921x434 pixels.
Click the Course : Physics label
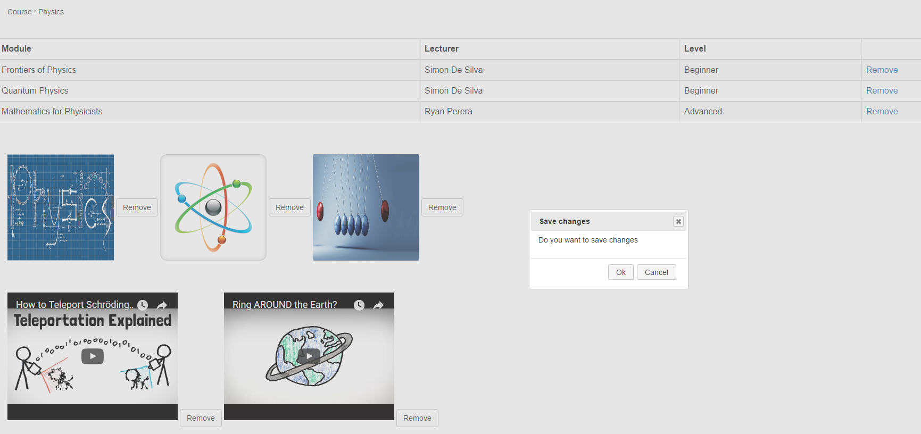click(36, 12)
